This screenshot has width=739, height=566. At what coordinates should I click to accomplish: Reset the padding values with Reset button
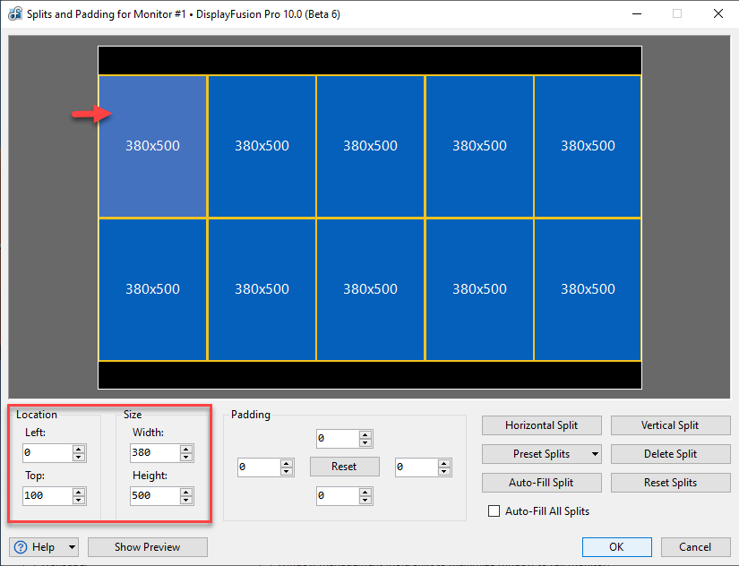click(344, 467)
